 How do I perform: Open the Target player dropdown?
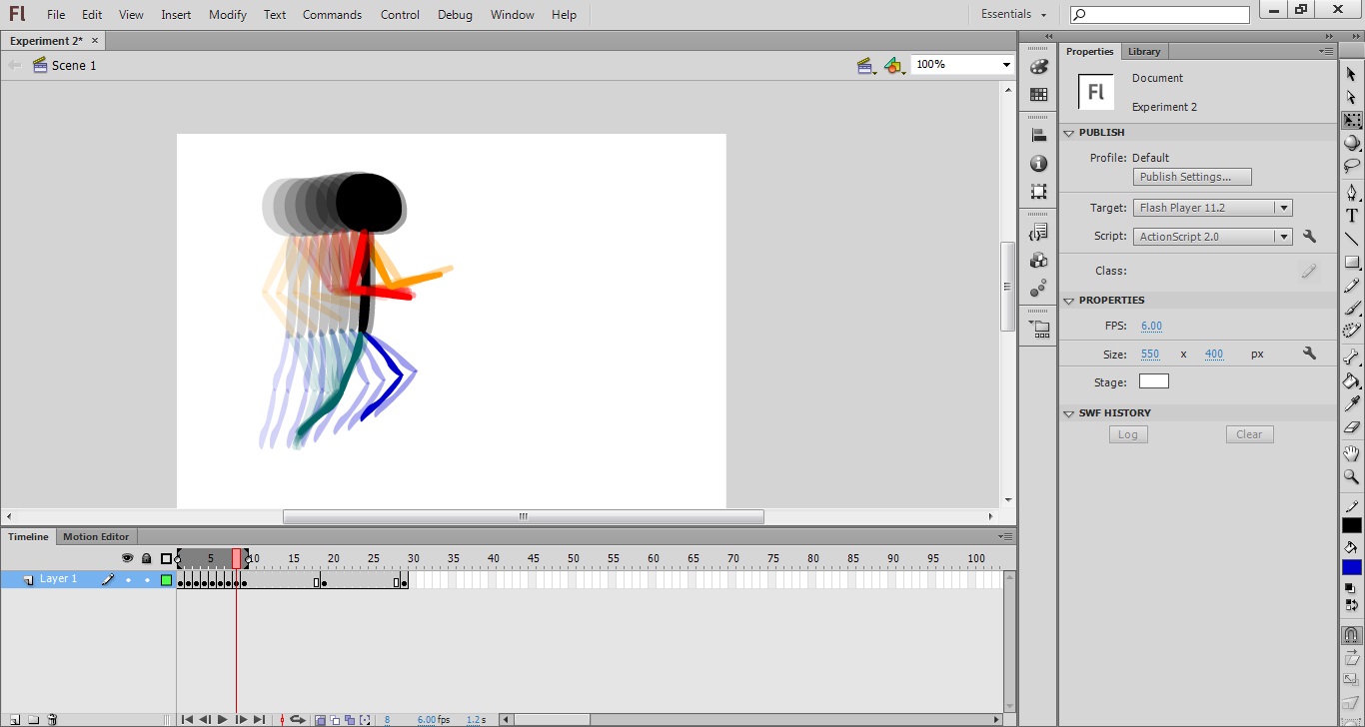pyautogui.click(x=1284, y=207)
